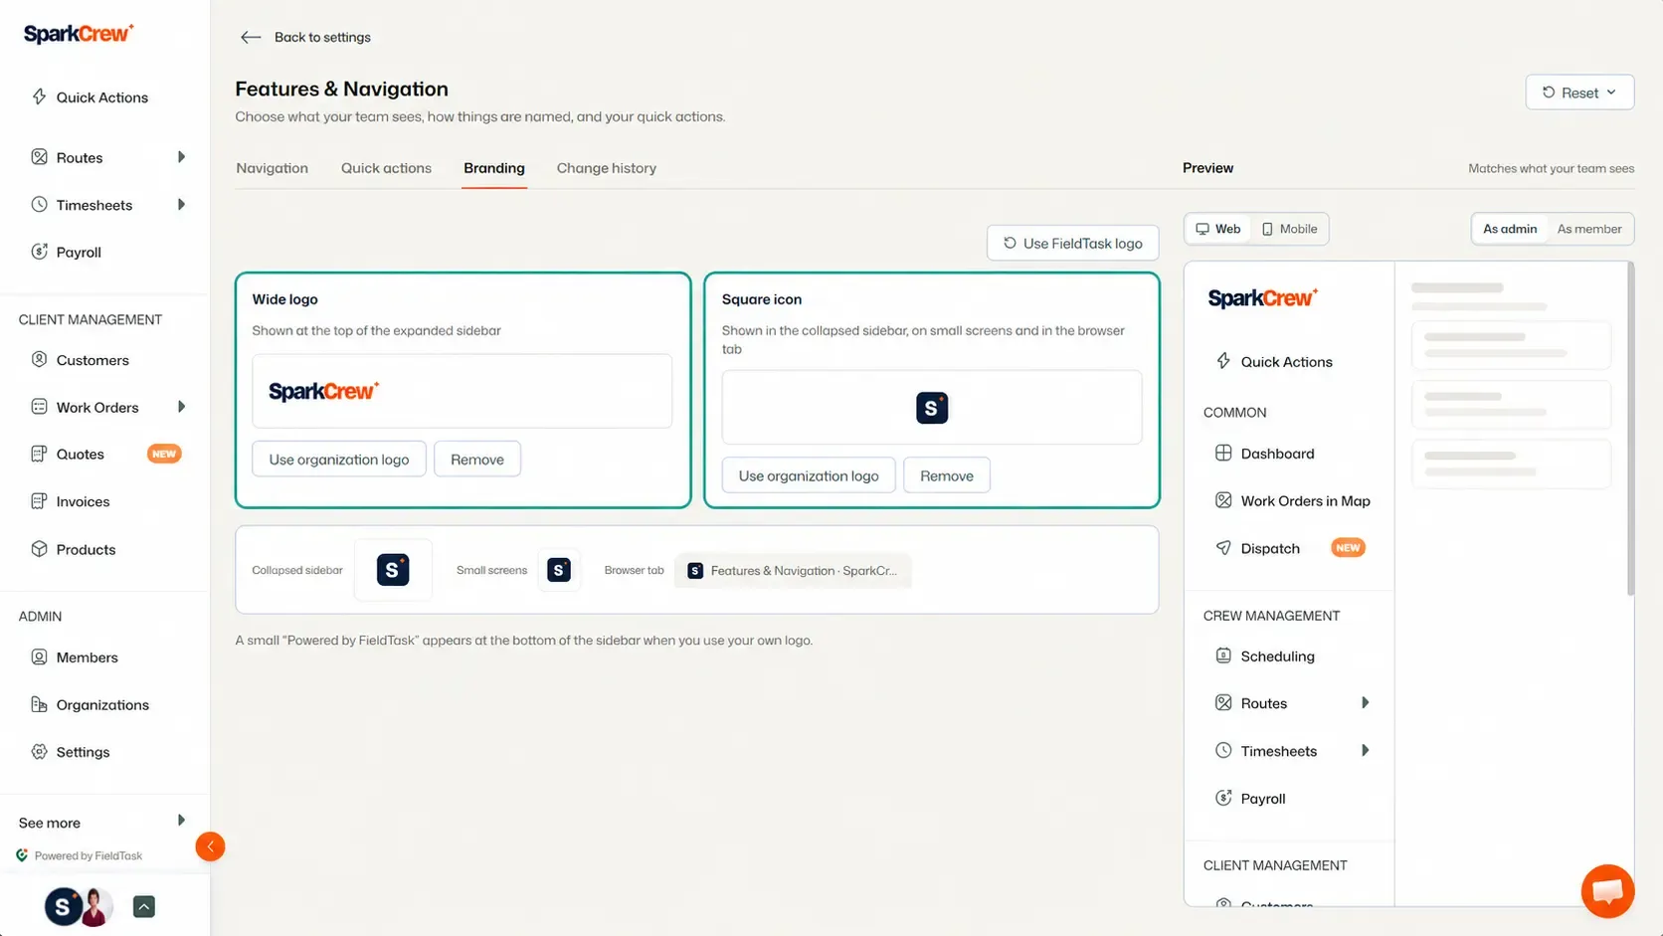Screen dimensions: 1663x936
Task: Open the orange chat support bubble
Action: pos(1607,891)
